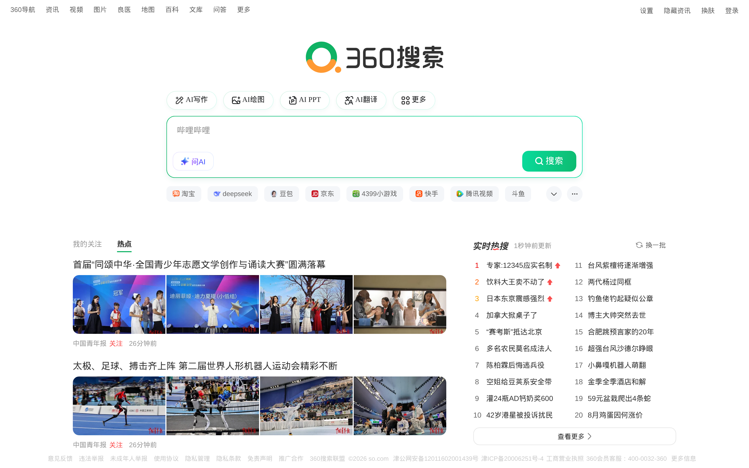Click the 问AI sparkle button
The height and width of the screenshot is (468, 749).
coord(193,161)
